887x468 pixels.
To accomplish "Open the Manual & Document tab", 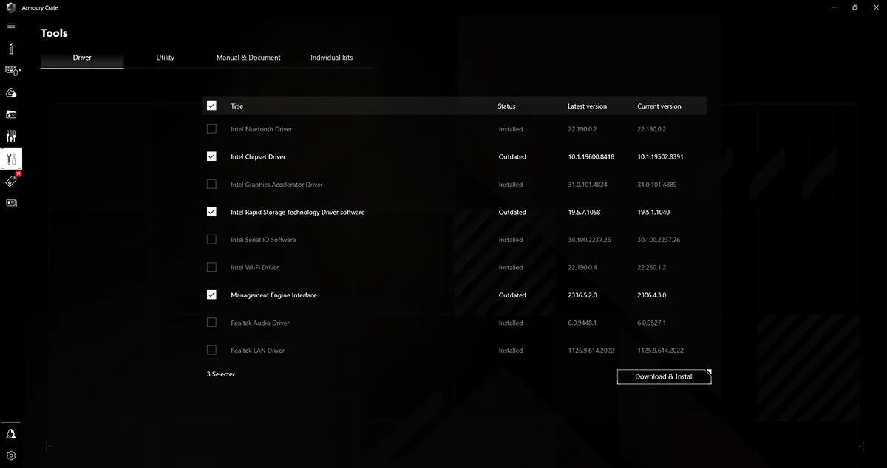I will [248, 58].
